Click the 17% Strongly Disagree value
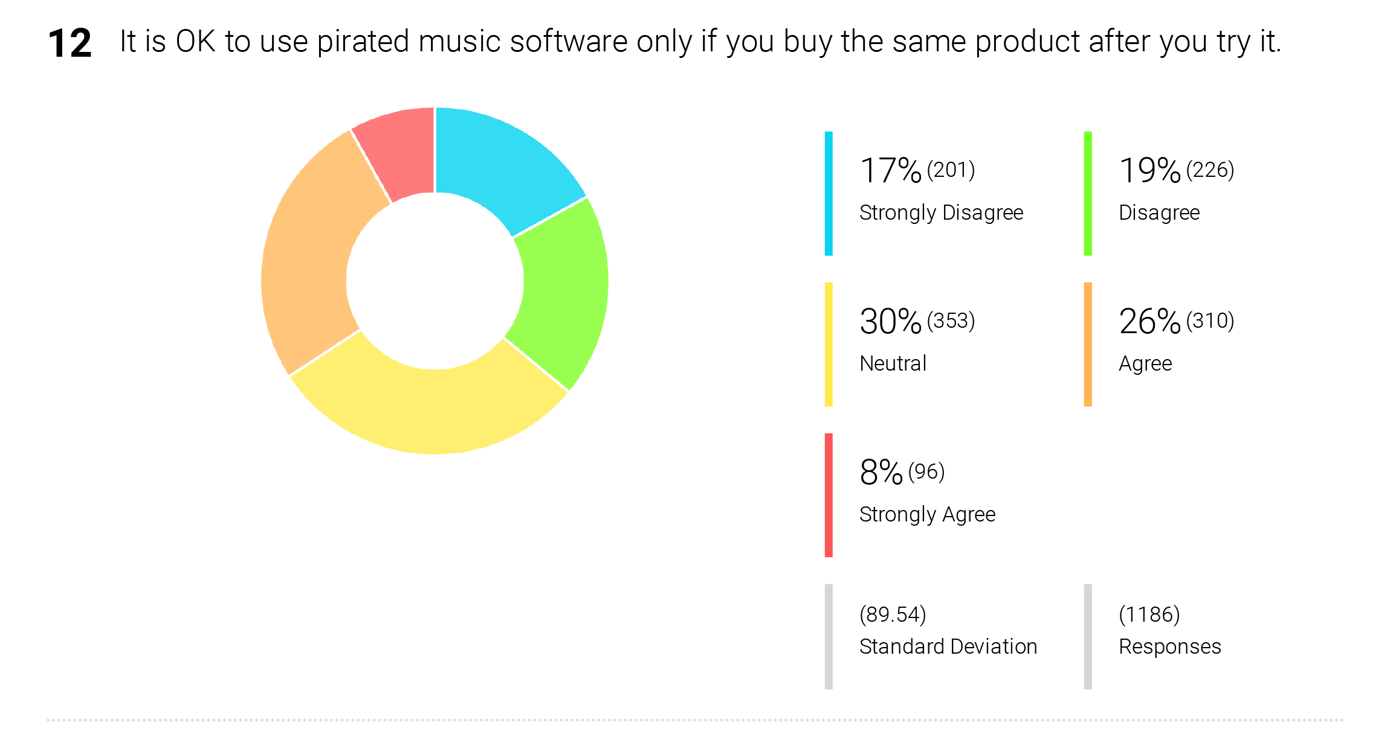1390x743 pixels. 890,170
